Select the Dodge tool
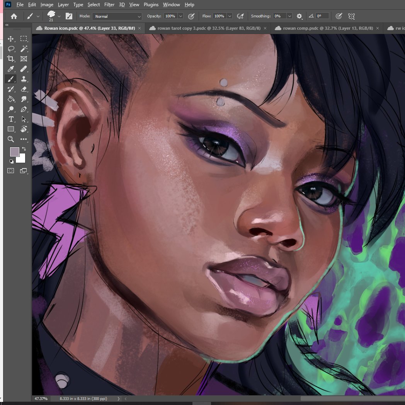This screenshot has height=405, width=405. 10,109
